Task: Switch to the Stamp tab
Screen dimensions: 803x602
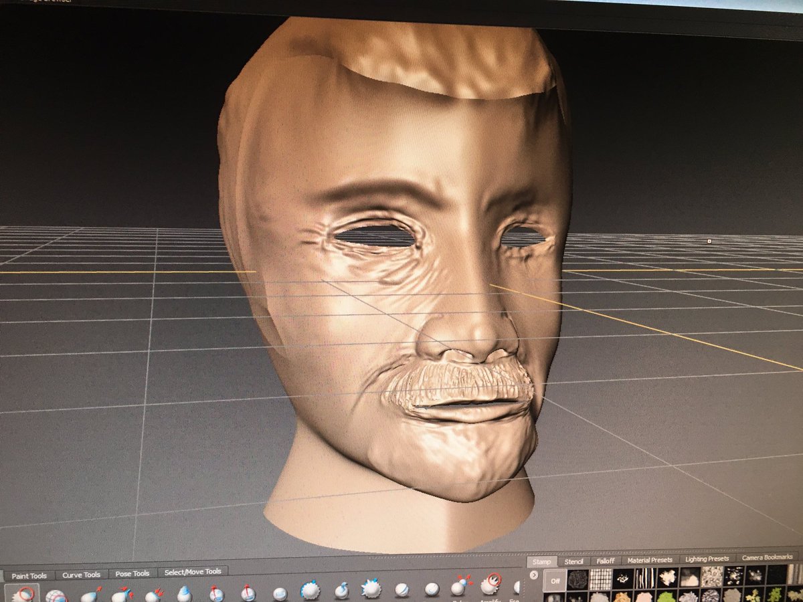Action: pyautogui.click(x=541, y=562)
